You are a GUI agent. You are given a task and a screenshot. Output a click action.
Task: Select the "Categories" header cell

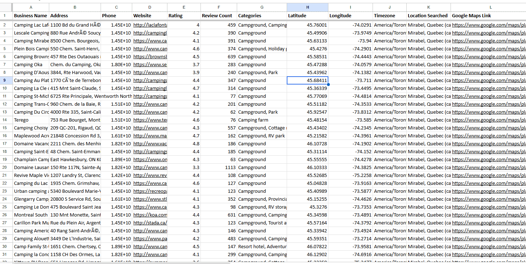point(262,16)
